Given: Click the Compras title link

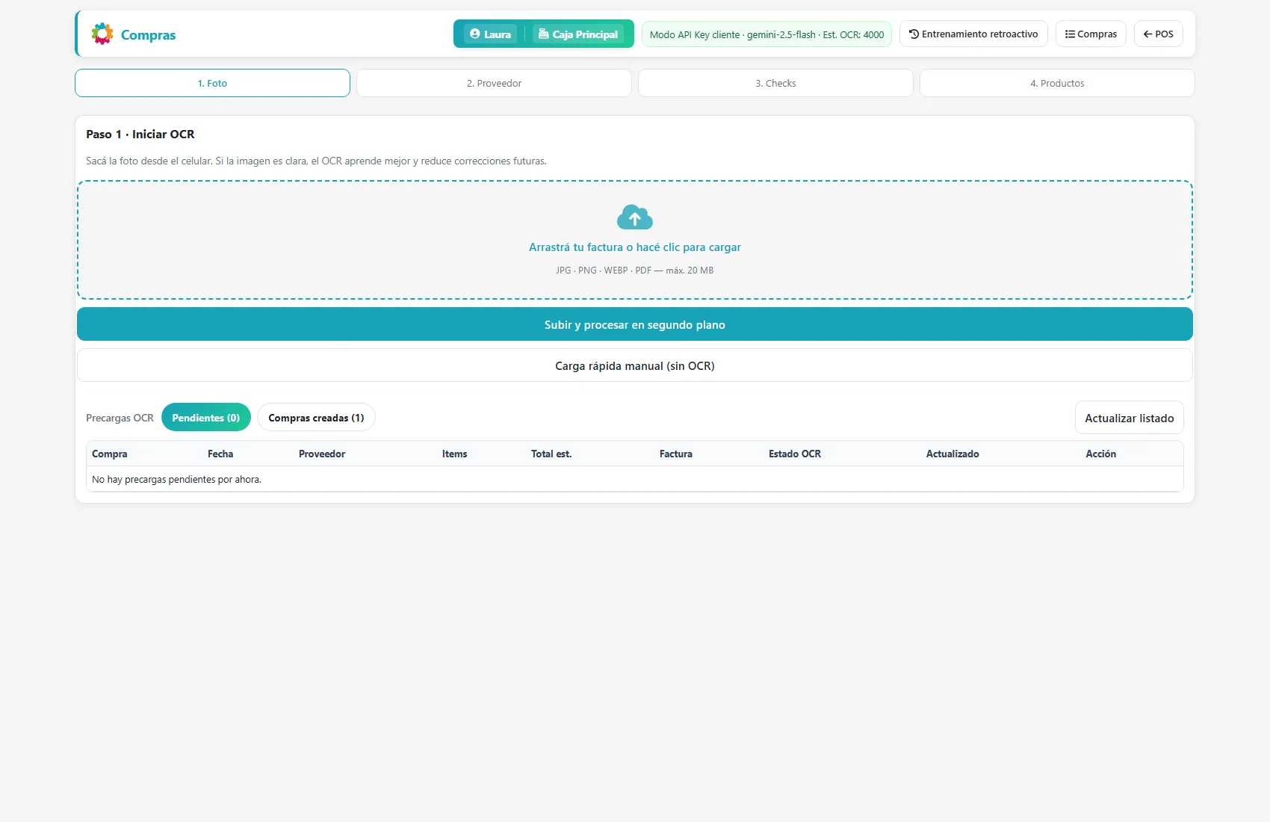Looking at the screenshot, I should 148,35.
